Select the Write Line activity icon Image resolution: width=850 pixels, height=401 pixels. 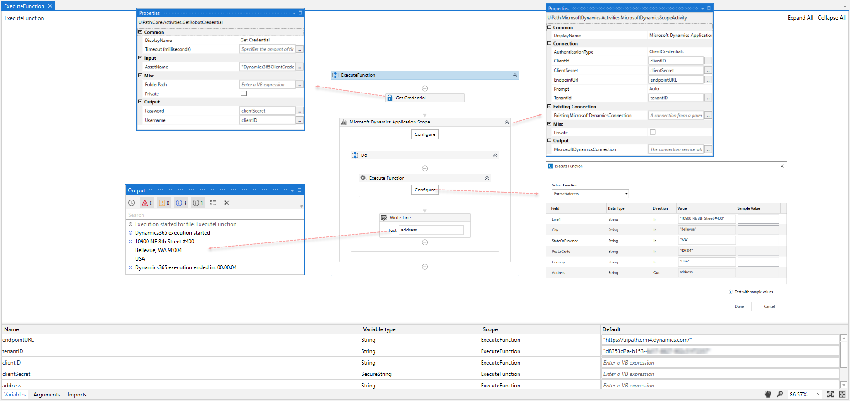click(x=384, y=218)
